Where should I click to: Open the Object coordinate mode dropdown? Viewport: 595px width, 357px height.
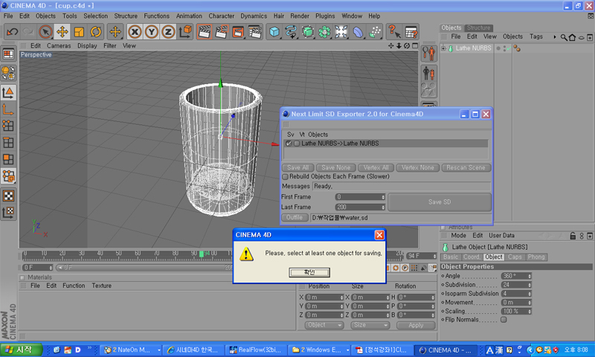pyautogui.click(x=324, y=325)
